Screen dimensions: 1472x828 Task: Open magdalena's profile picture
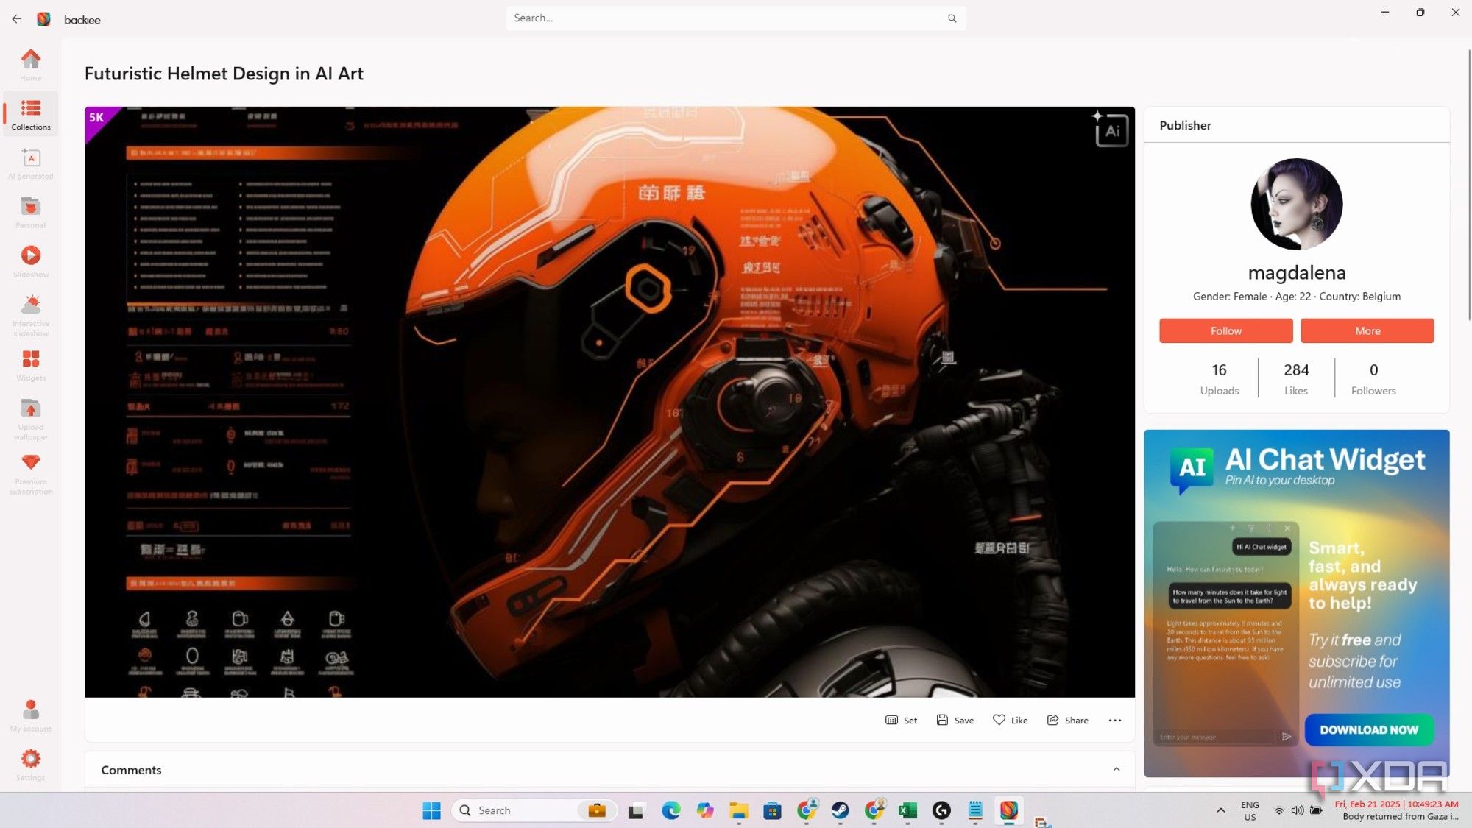(1296, 204)
